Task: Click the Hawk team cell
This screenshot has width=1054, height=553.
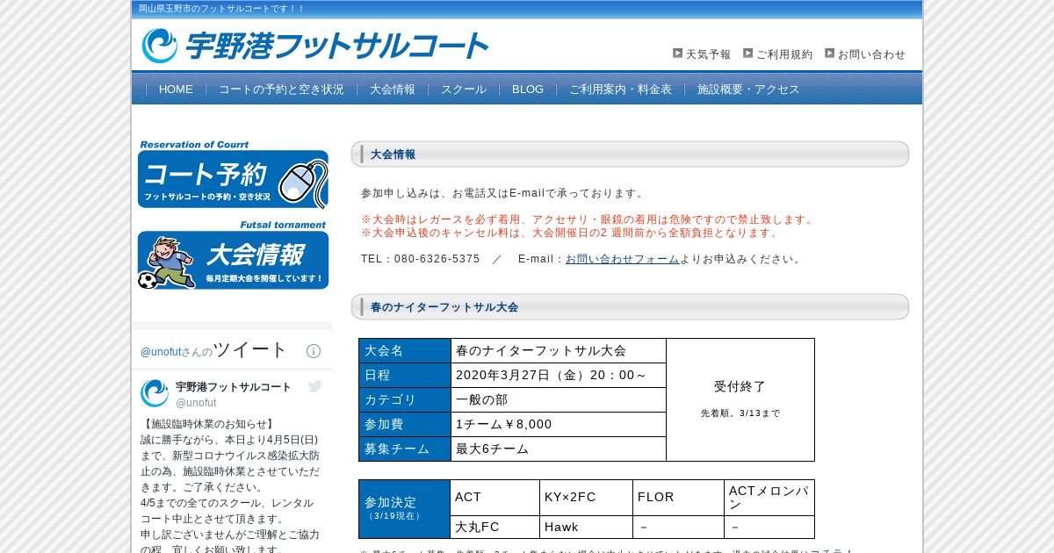Action: coord(586,527)
